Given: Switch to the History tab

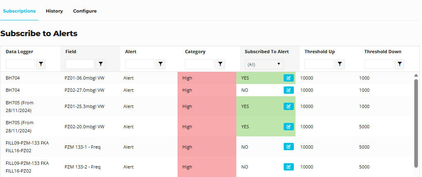Looking at the screenshot, I should [54, 11].
